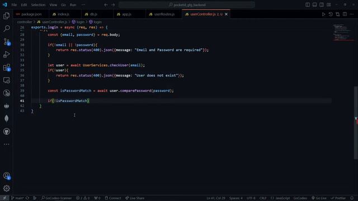Open notifications bell in status bar

click(352, 198)
